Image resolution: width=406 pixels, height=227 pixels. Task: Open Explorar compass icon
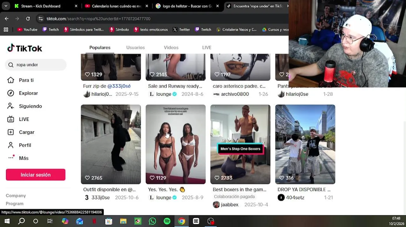pyautogui.click(x=11, y=93)
